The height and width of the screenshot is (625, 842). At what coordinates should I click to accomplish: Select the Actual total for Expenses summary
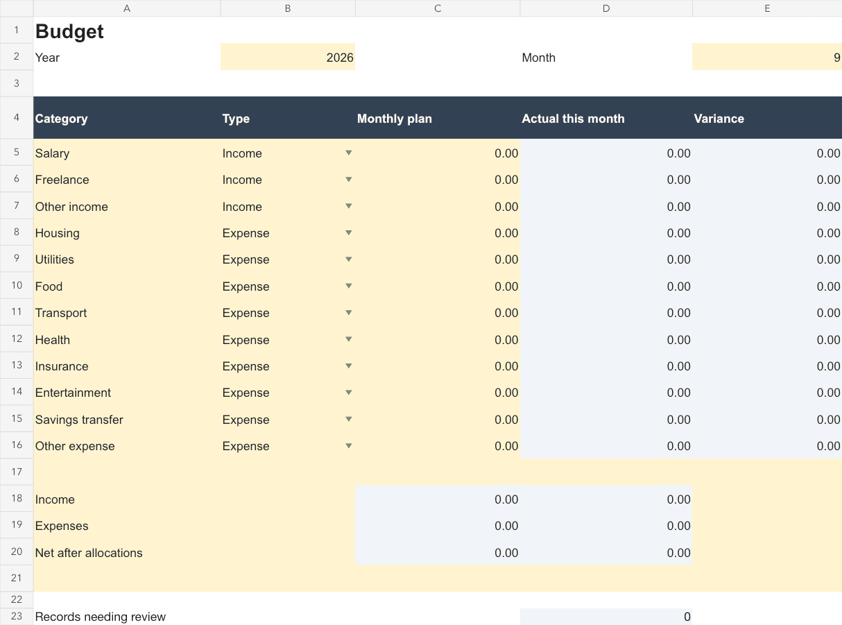pos(606,525)
